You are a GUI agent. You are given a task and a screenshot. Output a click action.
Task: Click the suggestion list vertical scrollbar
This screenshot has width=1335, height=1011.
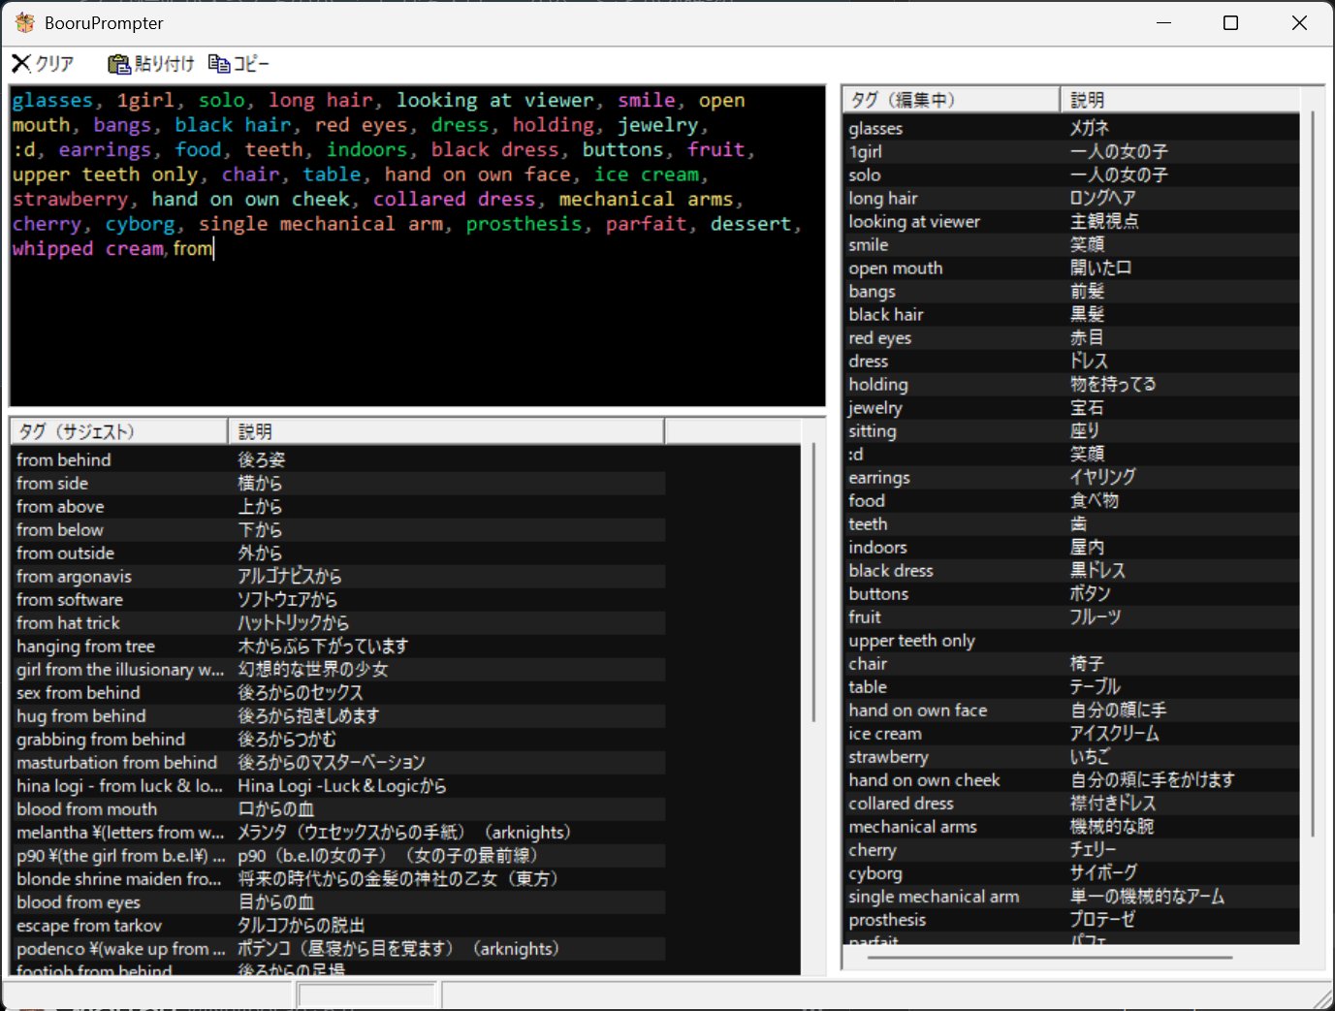click(813, 582)
